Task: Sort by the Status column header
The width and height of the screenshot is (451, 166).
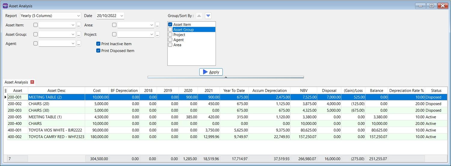Action: coord(436,91)
